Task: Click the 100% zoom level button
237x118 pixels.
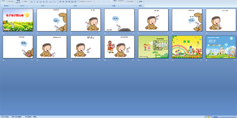Action: (x=215, y=117)
